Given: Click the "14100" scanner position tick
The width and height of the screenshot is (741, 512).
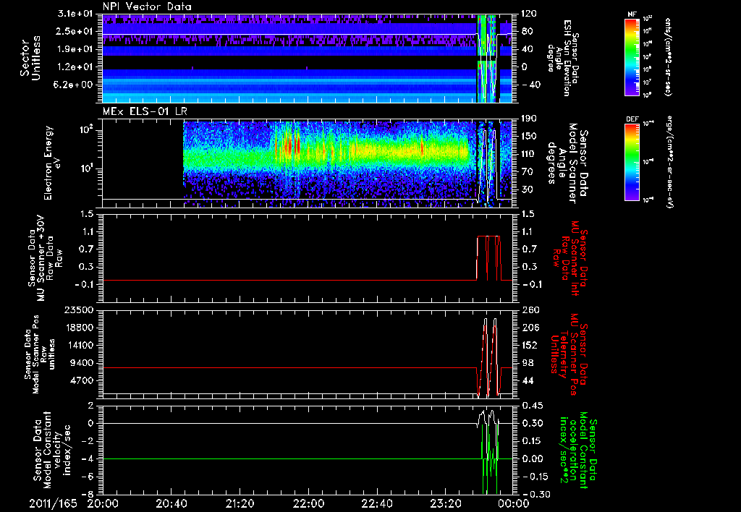Looking at the screenshot, I should point(80,345).
